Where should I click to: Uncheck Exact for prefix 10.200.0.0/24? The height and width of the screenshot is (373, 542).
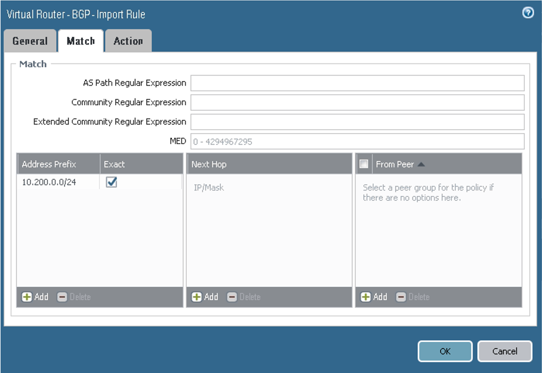click(111, 182)
